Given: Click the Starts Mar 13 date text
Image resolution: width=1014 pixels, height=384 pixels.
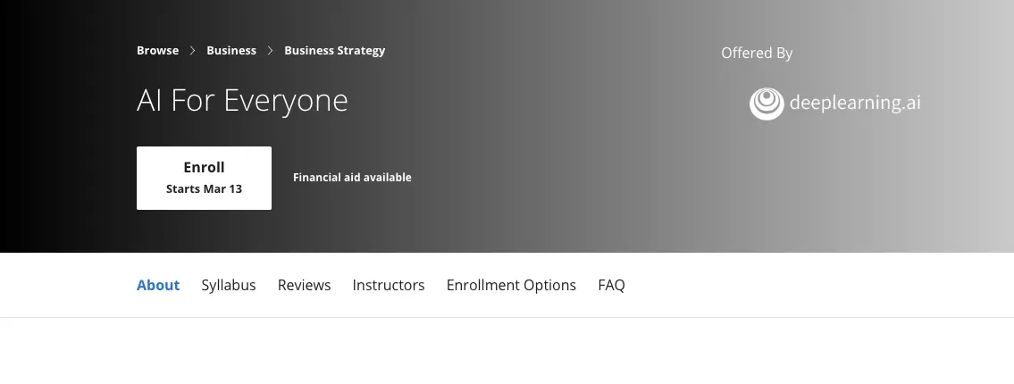Looking at the screenshot, I should tap(204, 188).
